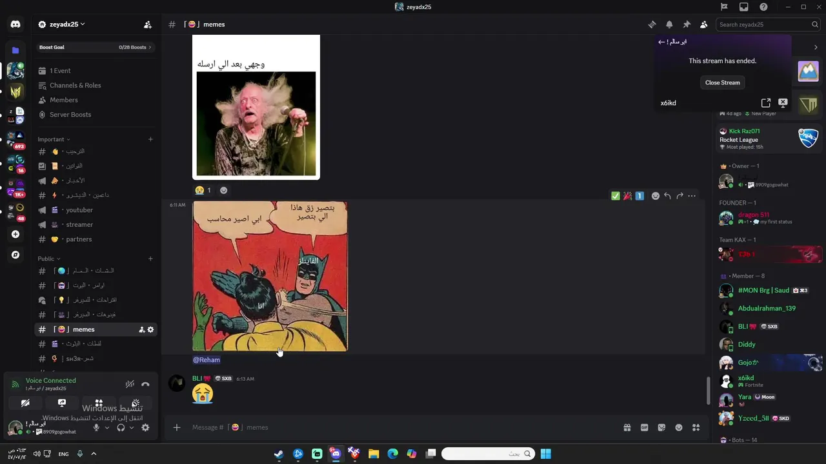Disconnect from voice with hang-up icon
This screenshot has width=826, height=464.
pos(145,384)
